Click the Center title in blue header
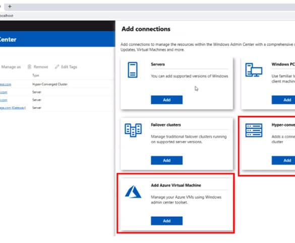The image size is (295, 243). click(x=8, y=40)
